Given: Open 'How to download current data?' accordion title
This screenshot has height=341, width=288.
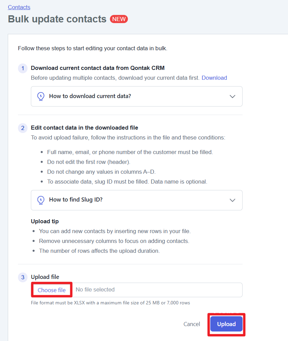Looking at the screenshot, I should pyautogui.click(x=90, y=96).
